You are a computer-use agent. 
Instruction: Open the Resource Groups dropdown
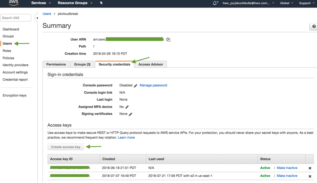(x=75, y=3)
